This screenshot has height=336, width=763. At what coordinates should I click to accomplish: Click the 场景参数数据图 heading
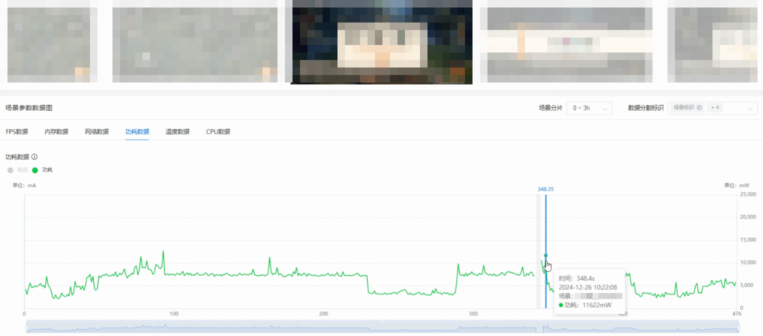point(28,108)
